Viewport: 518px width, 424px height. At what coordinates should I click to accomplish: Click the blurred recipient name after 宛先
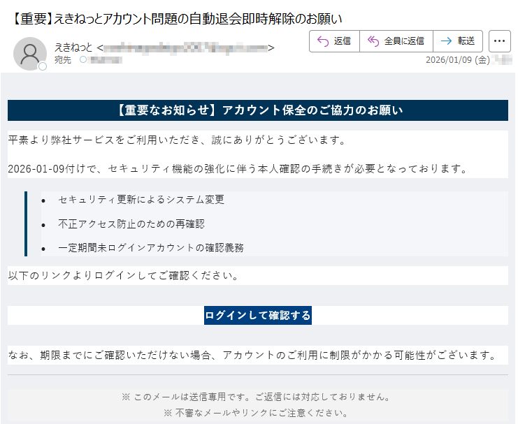[106, 60]
